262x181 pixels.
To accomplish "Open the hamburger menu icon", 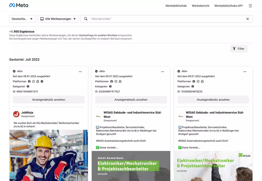I will click(x=250, y=6).
